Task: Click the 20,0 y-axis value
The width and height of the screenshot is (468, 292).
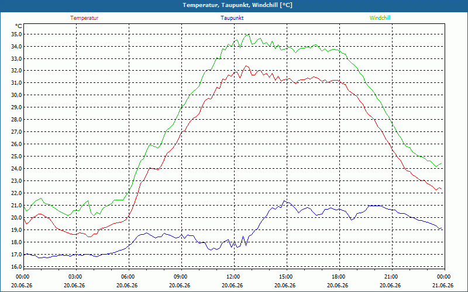Action: [x=16, y=217]
